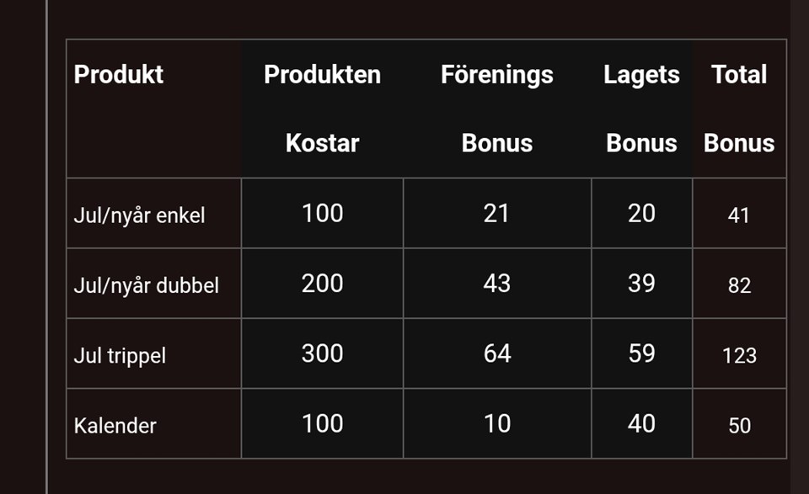Viewport: 809px width, 494px height.
Task: Click the Kalender product cell
Action: tap(115, 426)
